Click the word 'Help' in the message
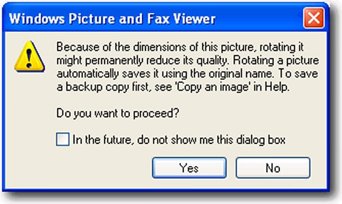 (276, 87)
